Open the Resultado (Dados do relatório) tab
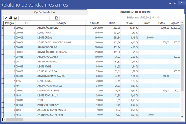186x124 pixels. click(x=136, y=12)
